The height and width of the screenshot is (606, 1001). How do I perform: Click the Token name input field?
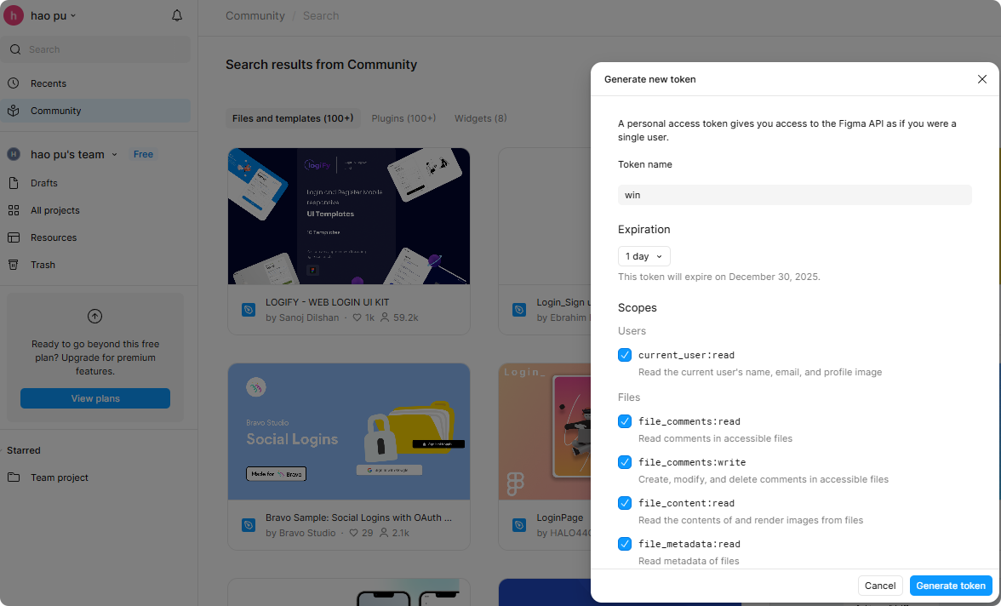tap(794, 195)
